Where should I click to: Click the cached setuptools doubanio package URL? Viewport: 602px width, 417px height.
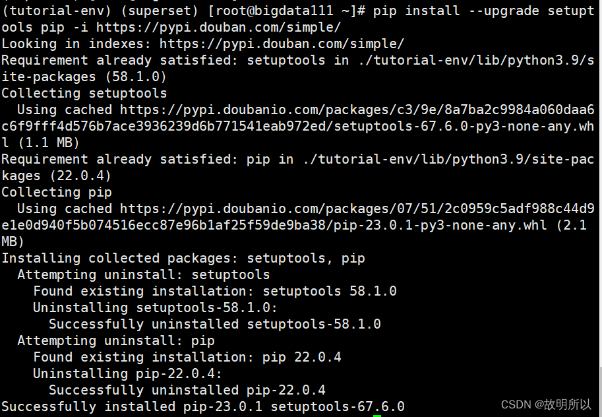click(x=356, y=110)
